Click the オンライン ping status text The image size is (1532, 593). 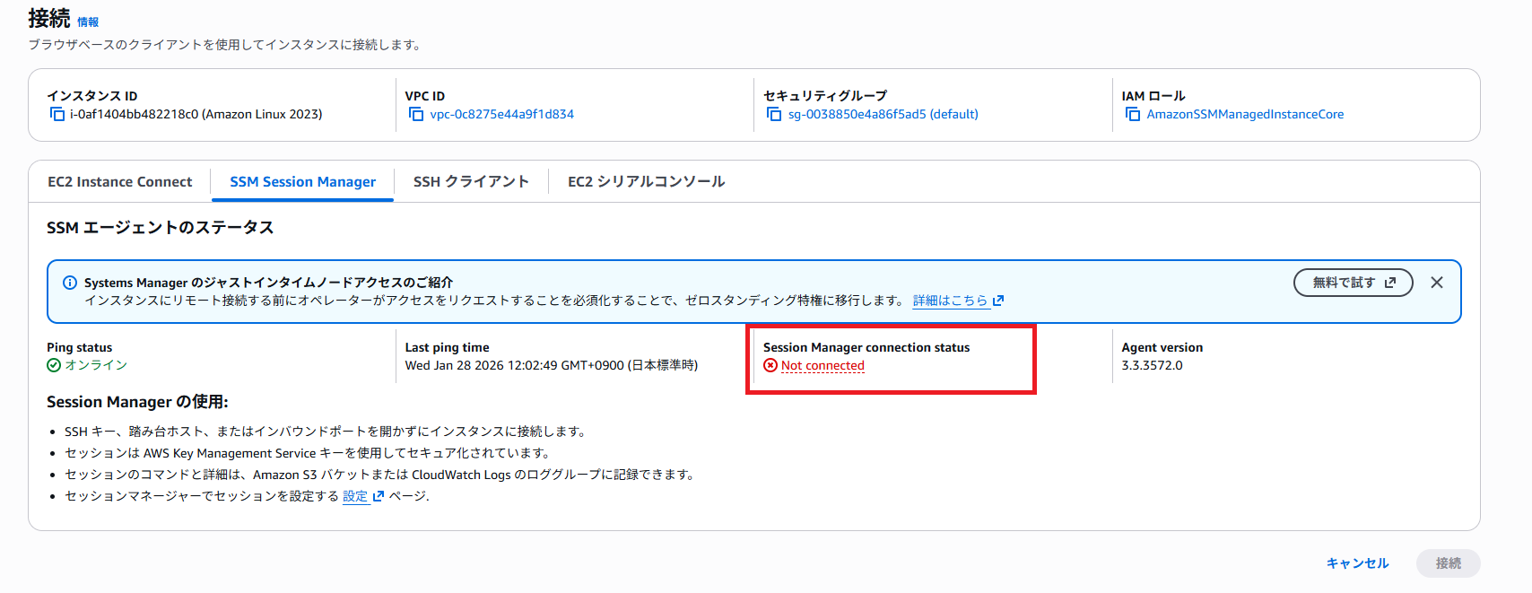[x=96, y=365]
